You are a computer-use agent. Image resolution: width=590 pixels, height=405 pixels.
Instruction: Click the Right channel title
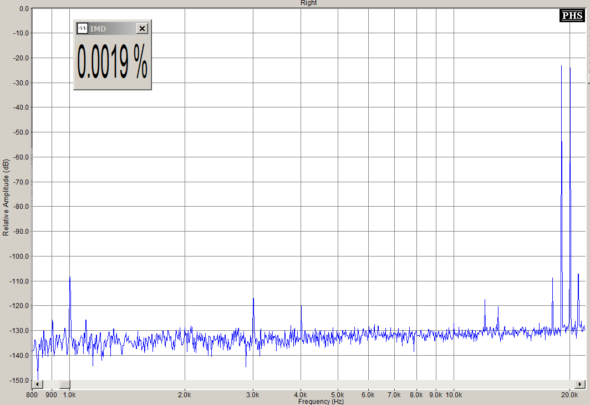click(x=308, y=3)
